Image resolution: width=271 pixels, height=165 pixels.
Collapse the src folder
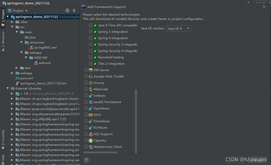coord(12,27)
